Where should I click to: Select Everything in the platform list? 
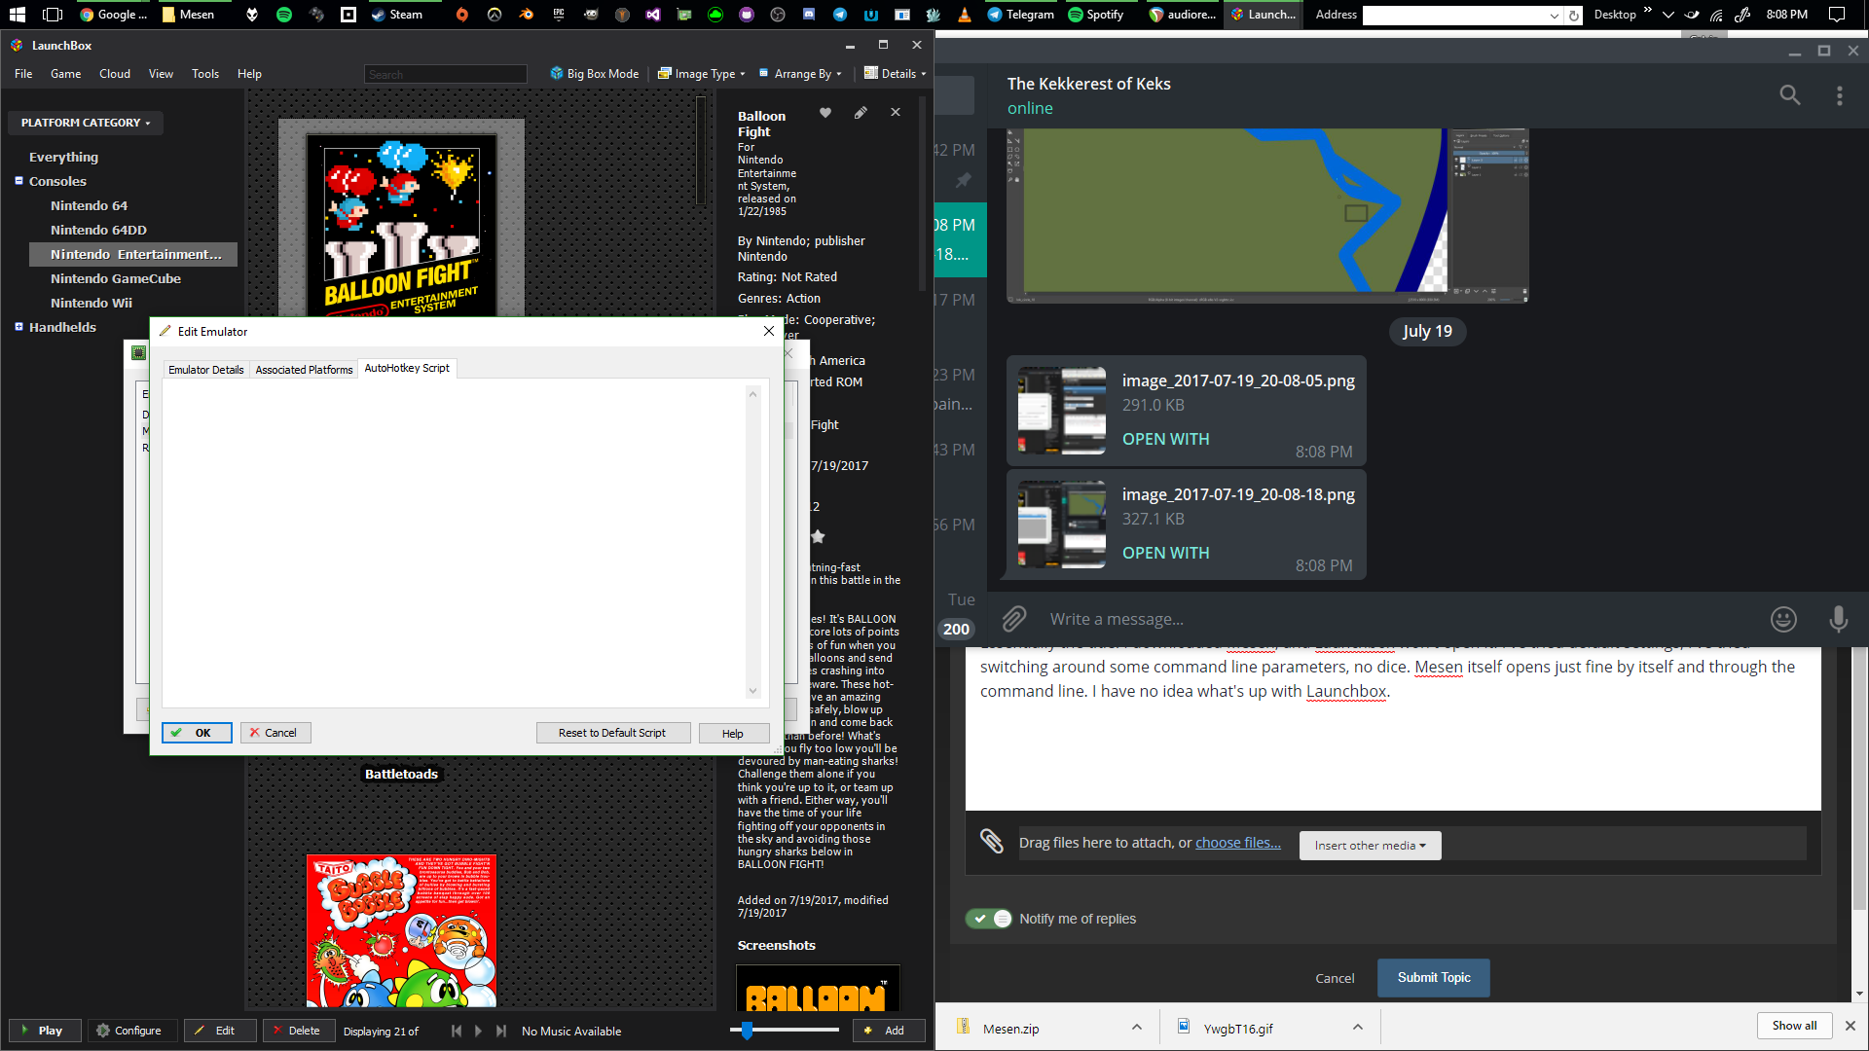pyautogui.click(x=63, y=157)
